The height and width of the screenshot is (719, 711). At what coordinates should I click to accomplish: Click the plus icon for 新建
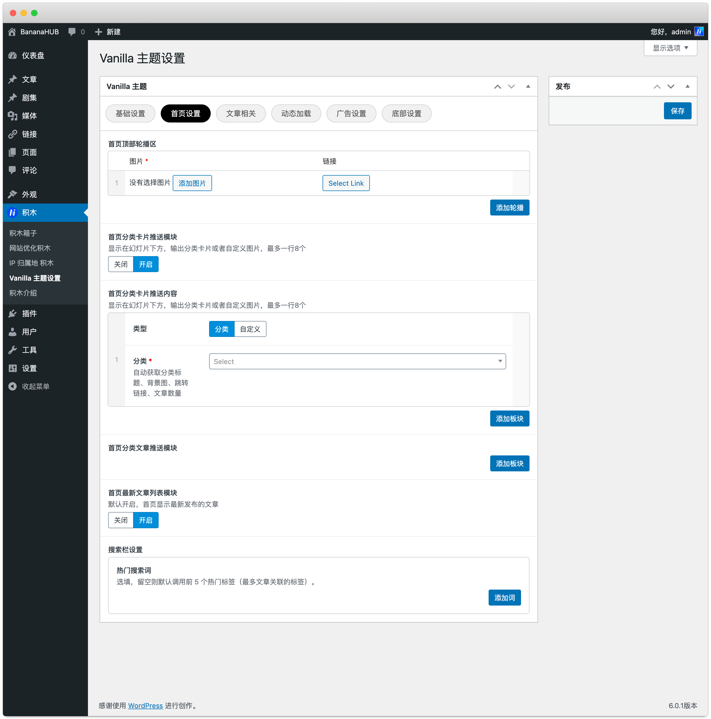point(99,32)
